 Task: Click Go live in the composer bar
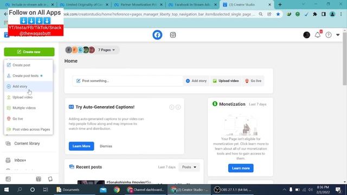click(x=253, y=81)
